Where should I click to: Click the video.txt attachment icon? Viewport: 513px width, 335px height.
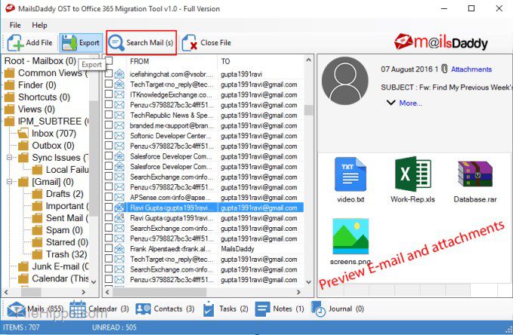coord(351,174)
